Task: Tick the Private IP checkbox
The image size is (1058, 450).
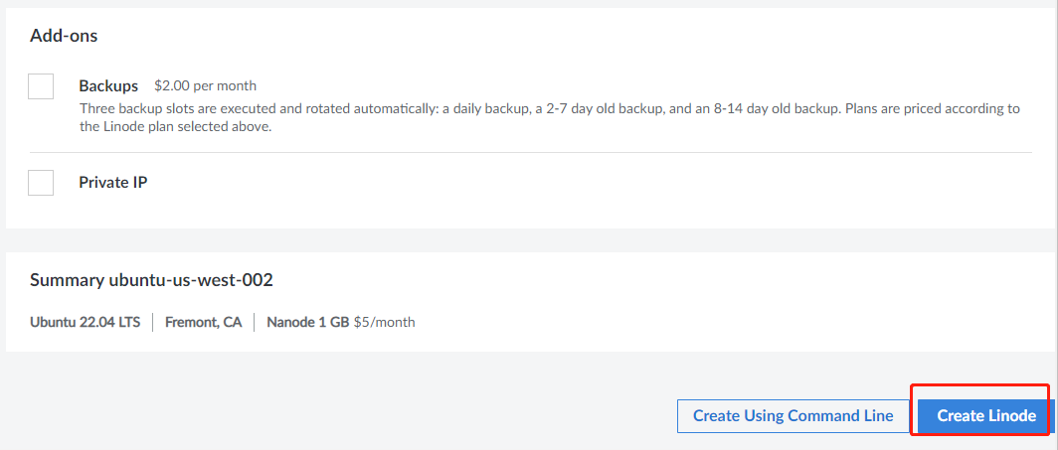Action: 41,183
